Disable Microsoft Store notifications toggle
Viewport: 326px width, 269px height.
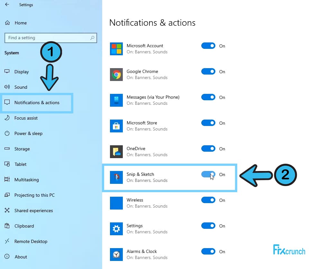coord(208,123)
